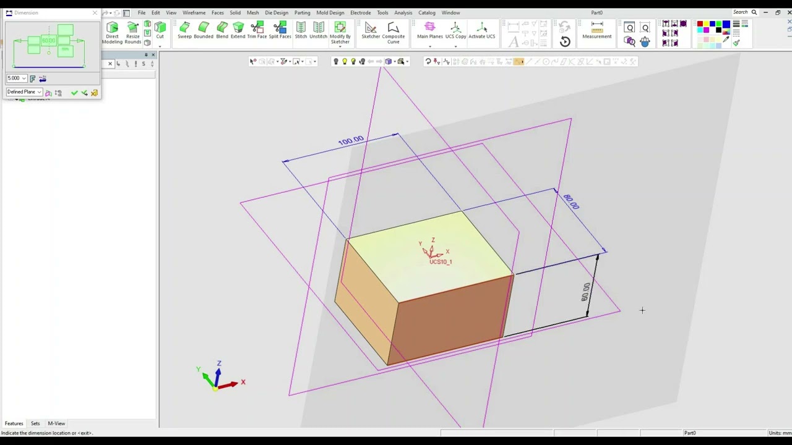This screenshot has height=445, width=792.
Task: Open the Wireframe menu
Action: pyautogui.click(x=194, y=12)
